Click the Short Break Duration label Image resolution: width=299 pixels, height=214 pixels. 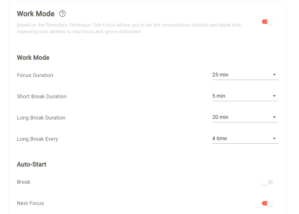click(x=42, y=97)
